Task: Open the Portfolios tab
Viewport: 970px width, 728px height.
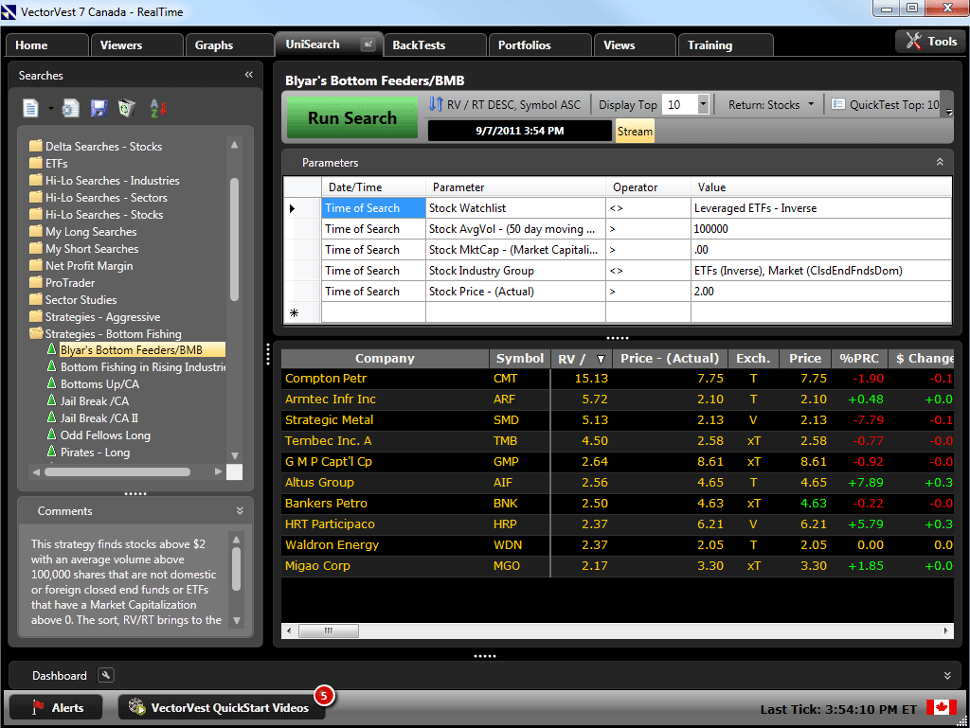Action: (524, 45)
